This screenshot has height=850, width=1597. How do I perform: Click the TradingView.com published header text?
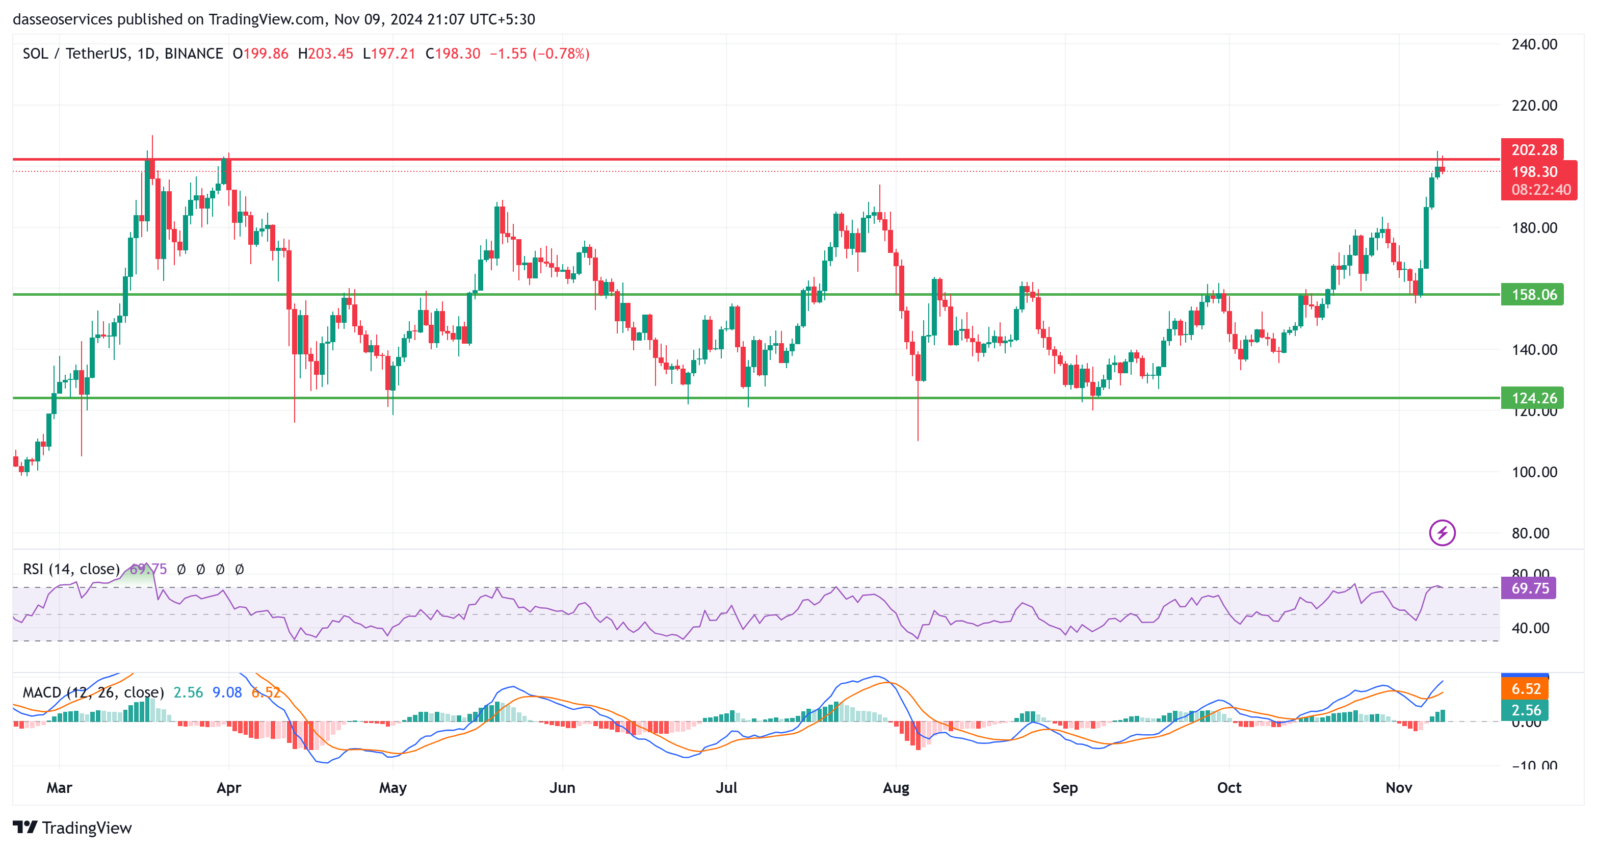273,18
